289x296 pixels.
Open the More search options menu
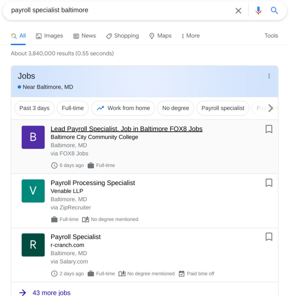pos(190,36)
